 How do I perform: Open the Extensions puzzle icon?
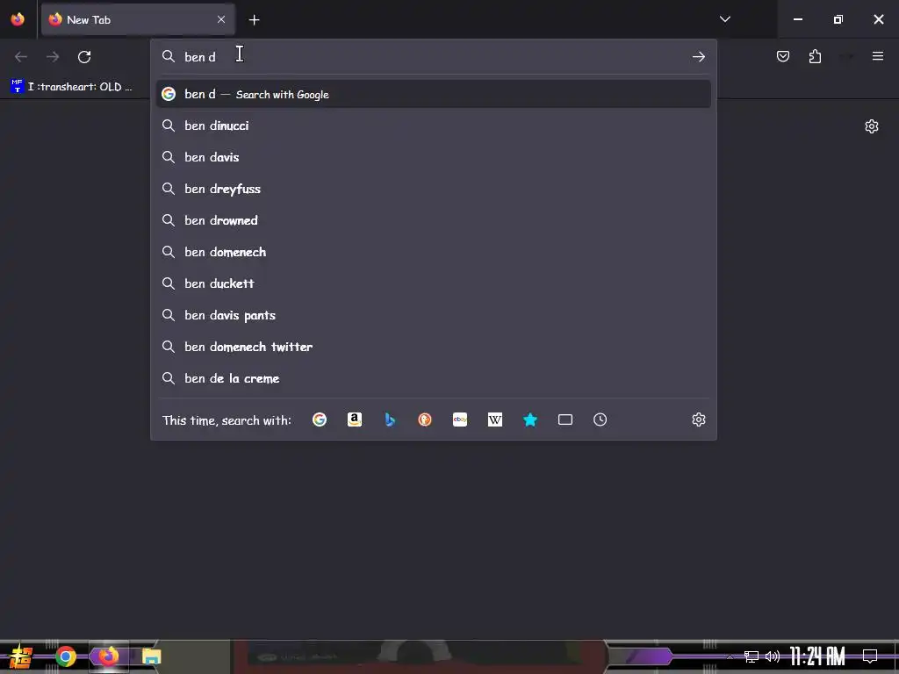pyautogui.click(x=815, y=56)
